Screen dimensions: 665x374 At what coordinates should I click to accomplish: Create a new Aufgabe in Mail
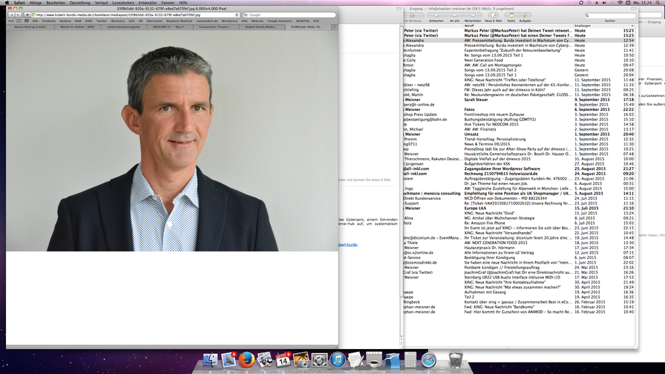click(524, 17)
